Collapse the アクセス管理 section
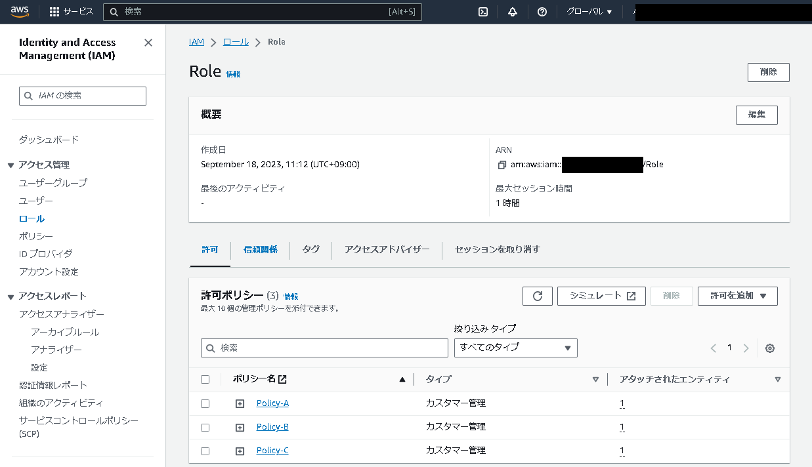Viewport: 812px width, 467px height. (x=11, y=165)
